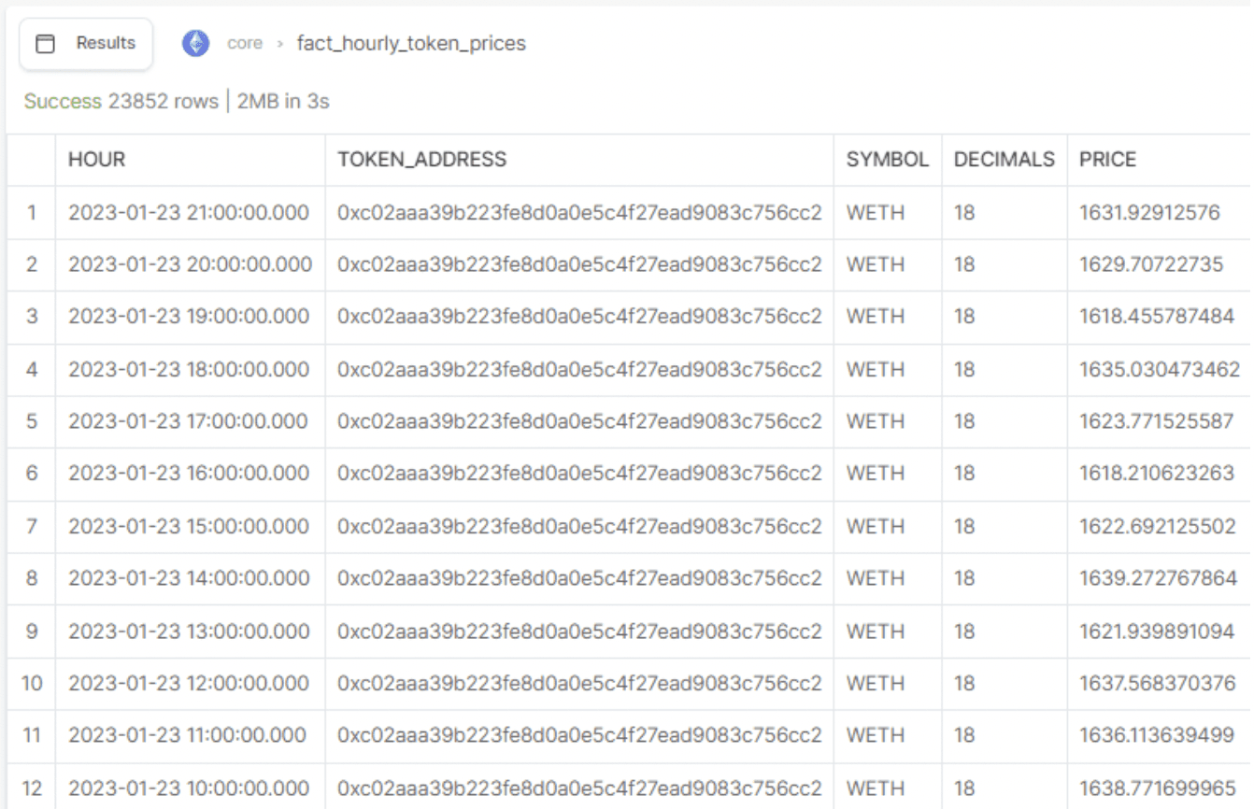The height and width of the screenshot is (809, 1254).
Task: Select row number 1
Action: [29, 212]
